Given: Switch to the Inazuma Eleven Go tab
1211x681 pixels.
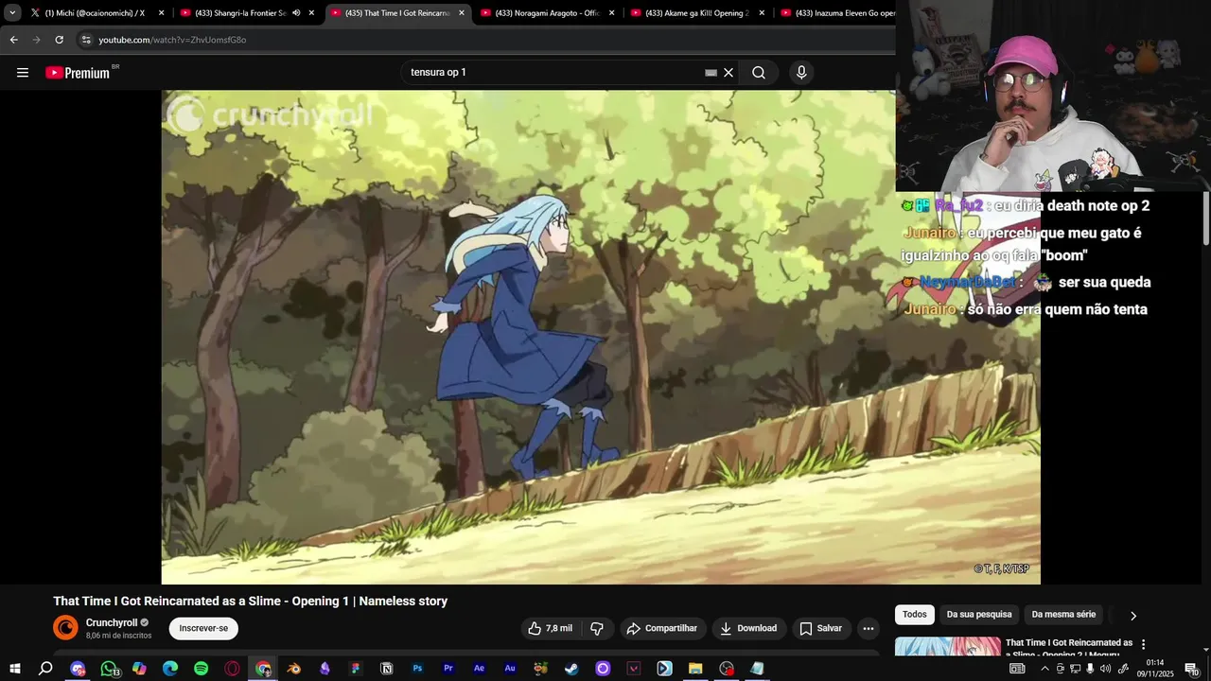Looking at the screenshot, I should (836, 13).
